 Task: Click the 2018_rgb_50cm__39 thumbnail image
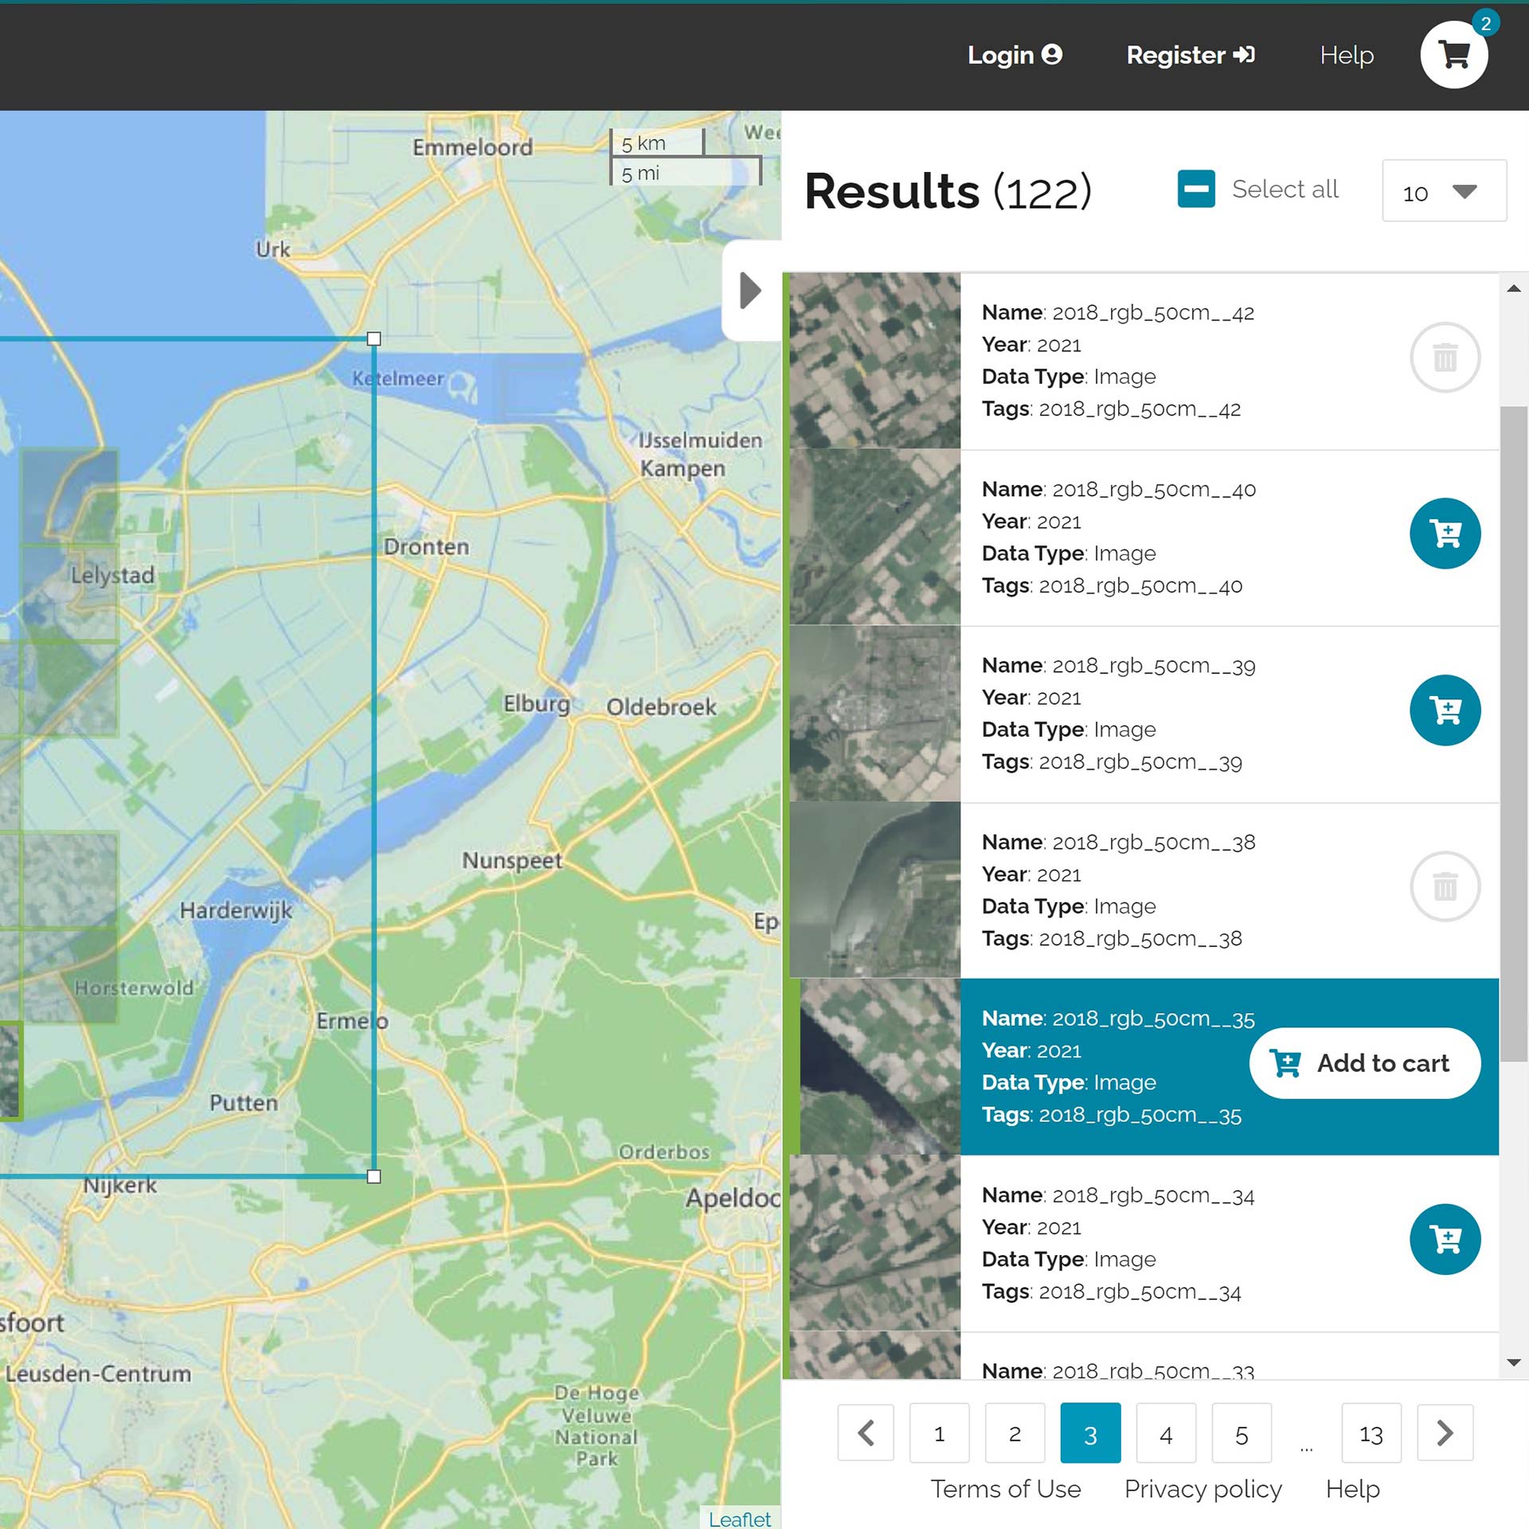click(875, 714)
